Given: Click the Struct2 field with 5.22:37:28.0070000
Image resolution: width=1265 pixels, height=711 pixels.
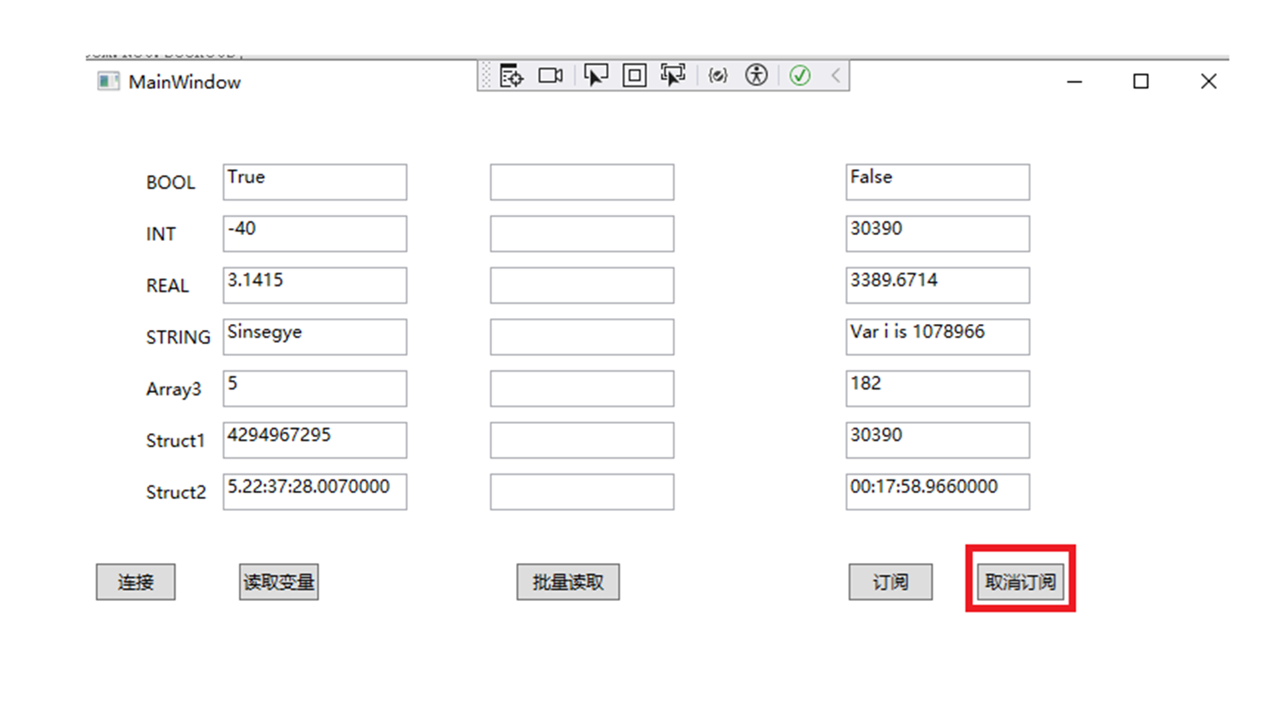Looking at the screenshot, I should pyautogui.click(x=315, y=492).
